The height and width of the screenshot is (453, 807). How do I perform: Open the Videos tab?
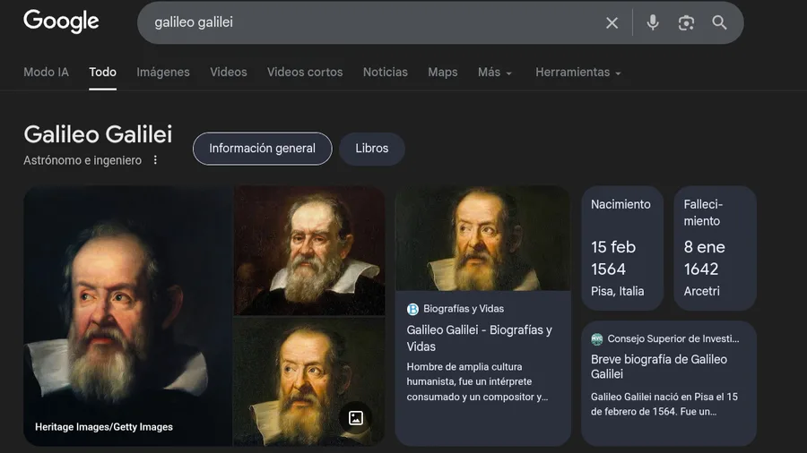(229, 73)
